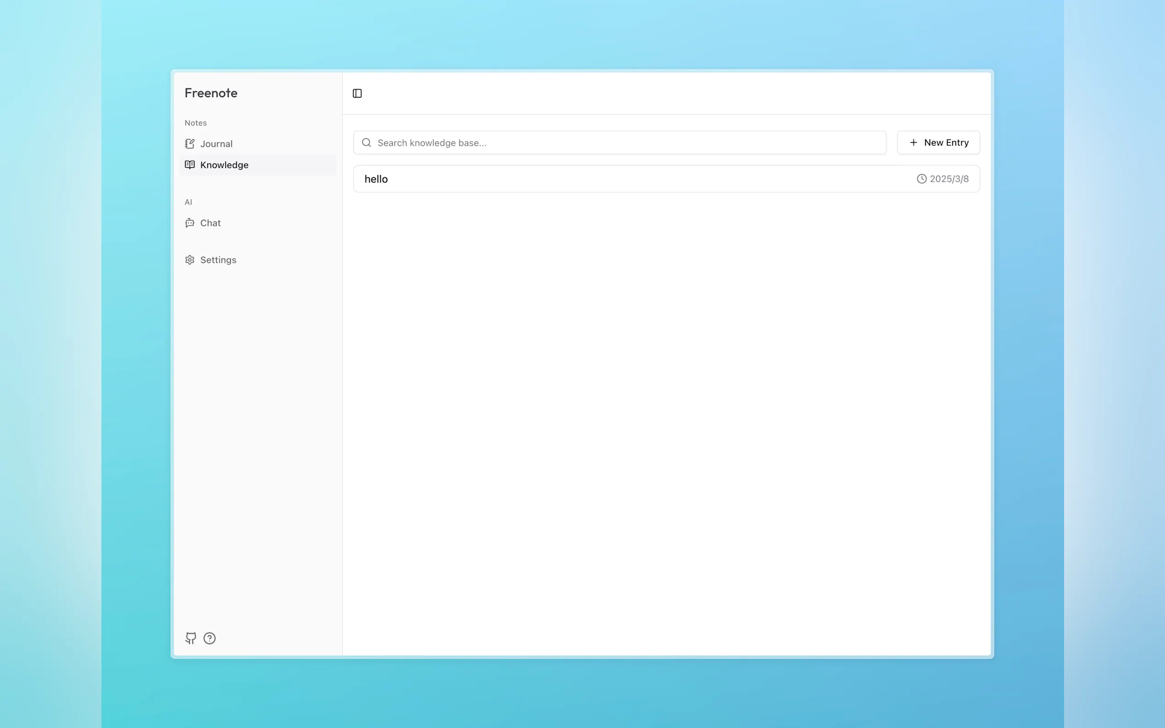
Task: Toggle the sidebar panel icon
Action: click(x=357, y=94)
